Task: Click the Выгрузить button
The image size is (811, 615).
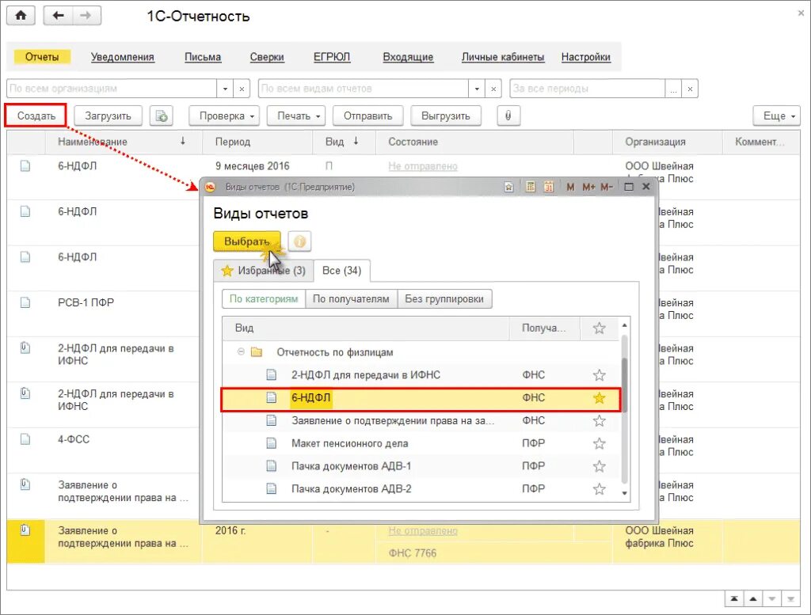Action: (446, 116)
